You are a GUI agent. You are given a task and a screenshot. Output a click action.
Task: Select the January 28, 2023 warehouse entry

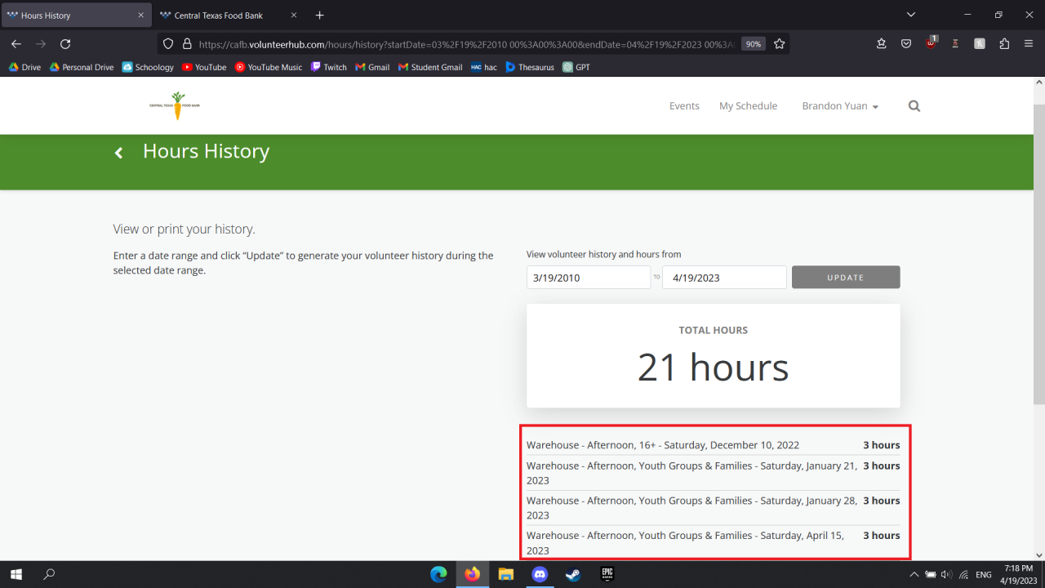point(714,508)
